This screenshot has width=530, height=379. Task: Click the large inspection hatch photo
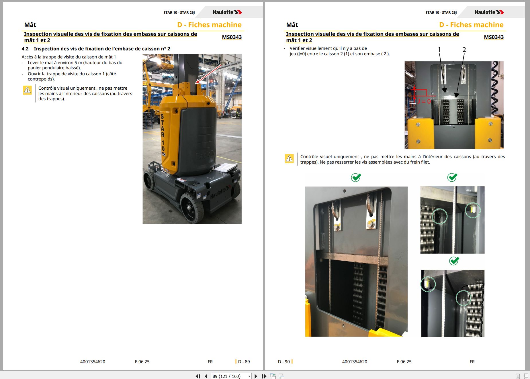(356, 262)
